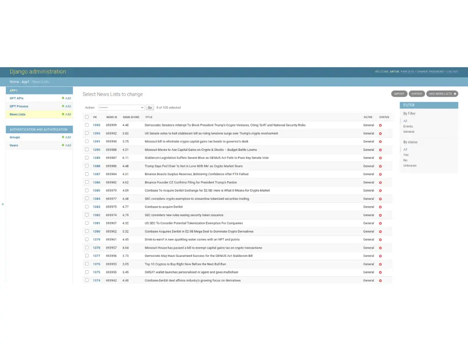The width and height of the screenshot is (468, 351).
Task: Open the Action dropdown menu
Action: (x=121, y=108)
